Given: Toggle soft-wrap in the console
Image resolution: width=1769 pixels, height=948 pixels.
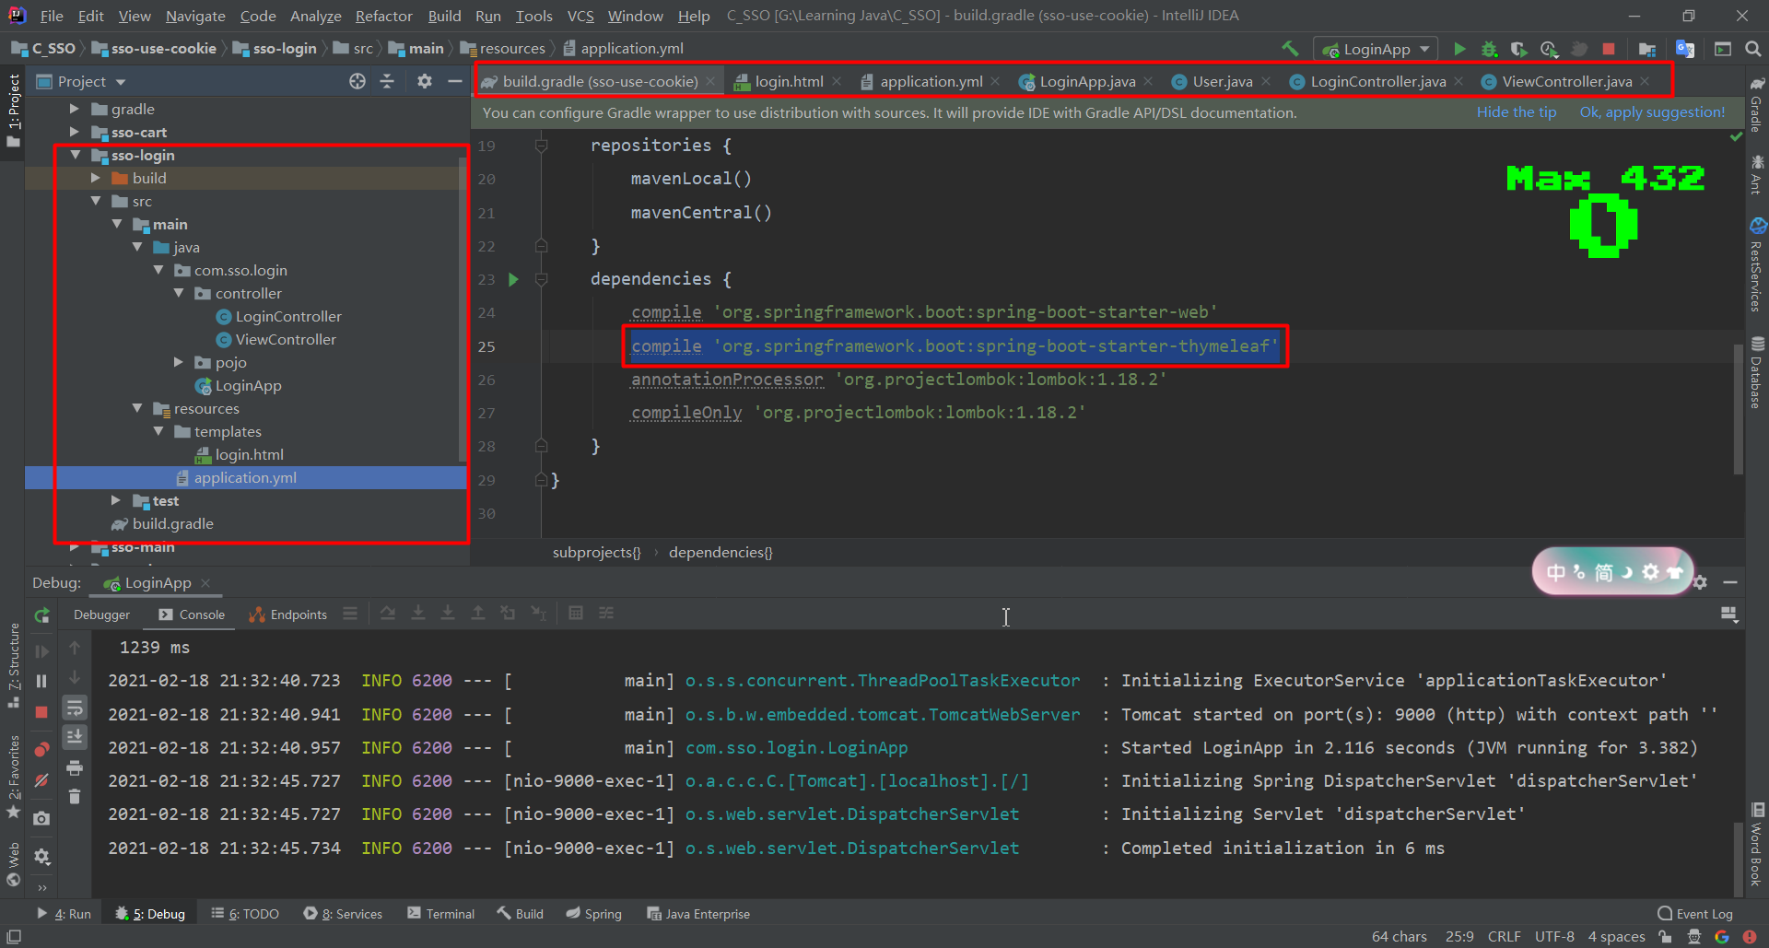Looking at the screenshot, I should (x=75, y=708).
